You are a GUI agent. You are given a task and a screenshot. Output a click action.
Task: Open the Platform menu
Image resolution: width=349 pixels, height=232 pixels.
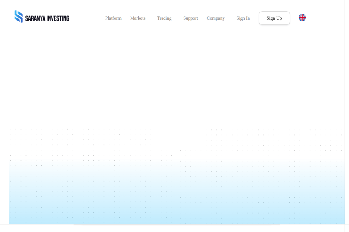coord(113,18)
